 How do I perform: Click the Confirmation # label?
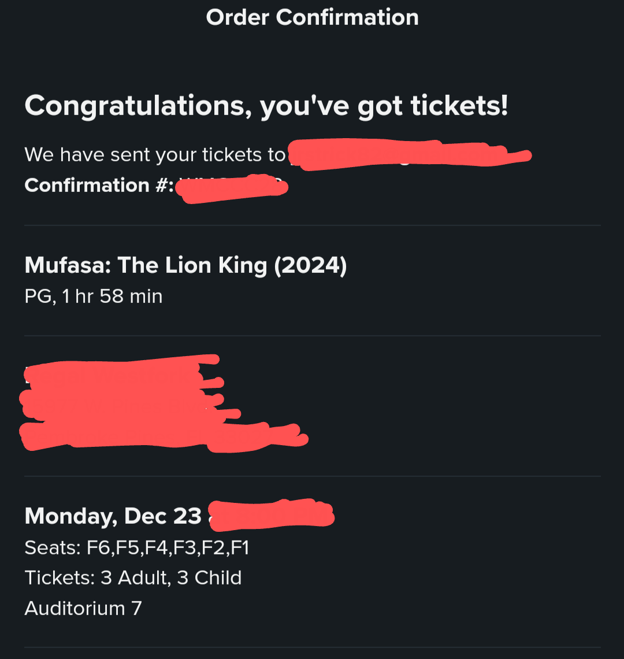[99, 186]
